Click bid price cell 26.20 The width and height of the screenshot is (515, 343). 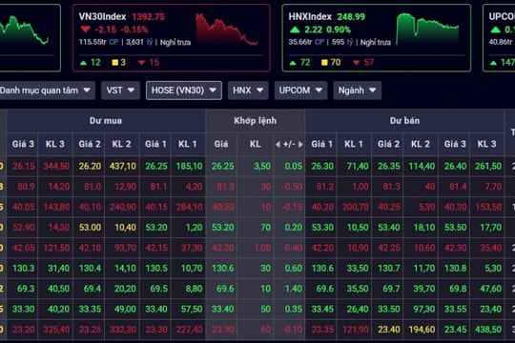(90, 166)
